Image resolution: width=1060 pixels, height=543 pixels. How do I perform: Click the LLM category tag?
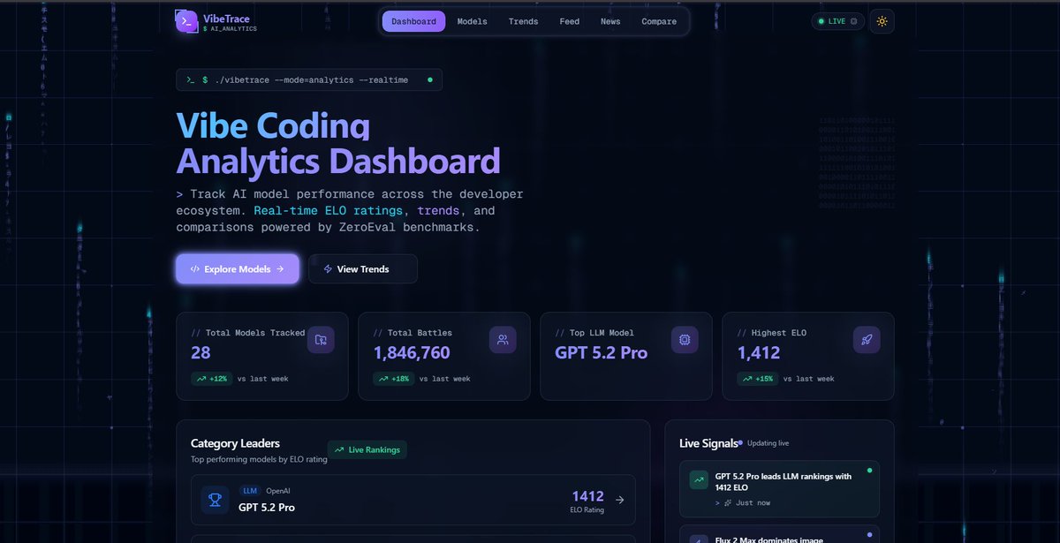(249, 490)
